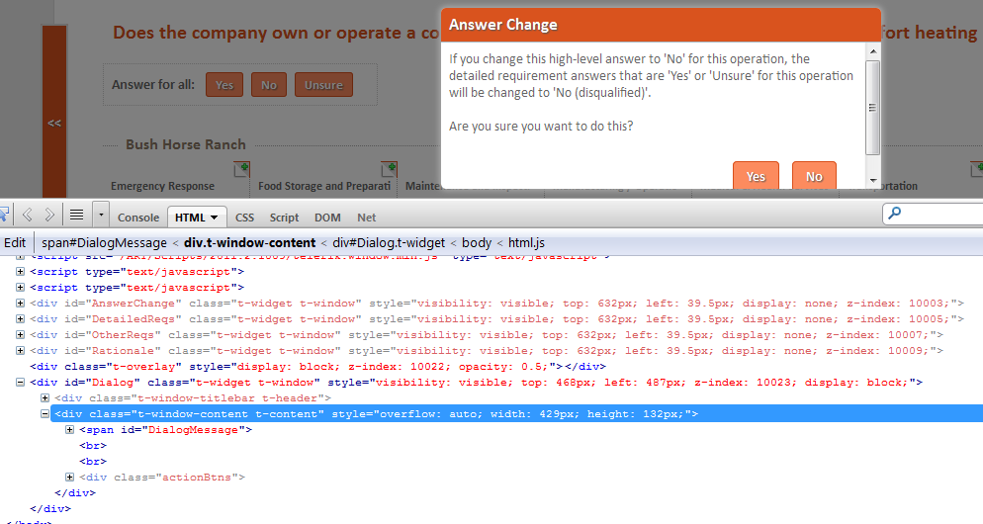983x524 pixels.
Task: Click the div class="actionBtns" tag text
Action: (x=162, y=477)
